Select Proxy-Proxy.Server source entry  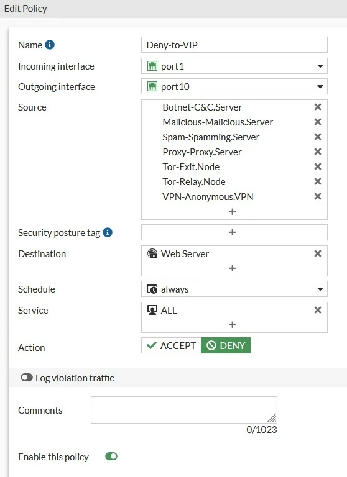[202, 152]
